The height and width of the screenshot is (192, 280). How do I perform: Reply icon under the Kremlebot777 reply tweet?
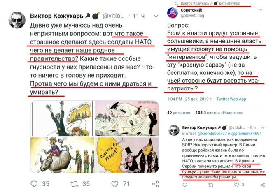pyautogui.click(x=185, y=185)
